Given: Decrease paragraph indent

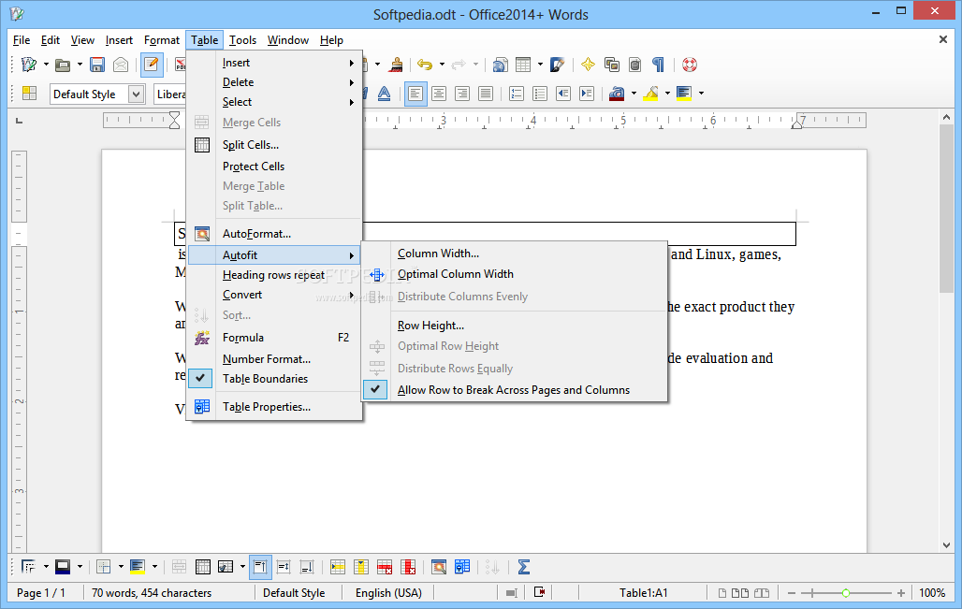Looking at the screenshot, I should (x=563, y=94).
